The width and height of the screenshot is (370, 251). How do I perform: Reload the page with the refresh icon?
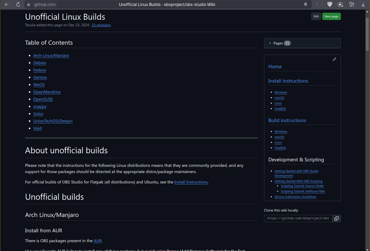[18, 4]
